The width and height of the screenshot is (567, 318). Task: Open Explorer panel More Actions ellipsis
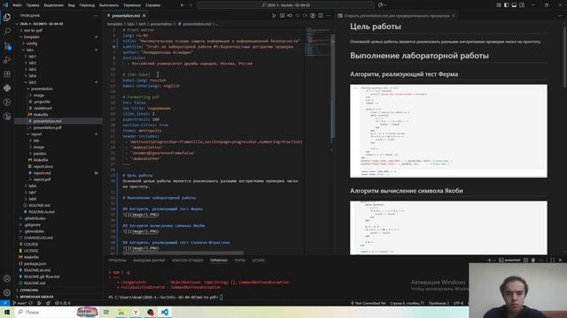(x=96, y=16)
